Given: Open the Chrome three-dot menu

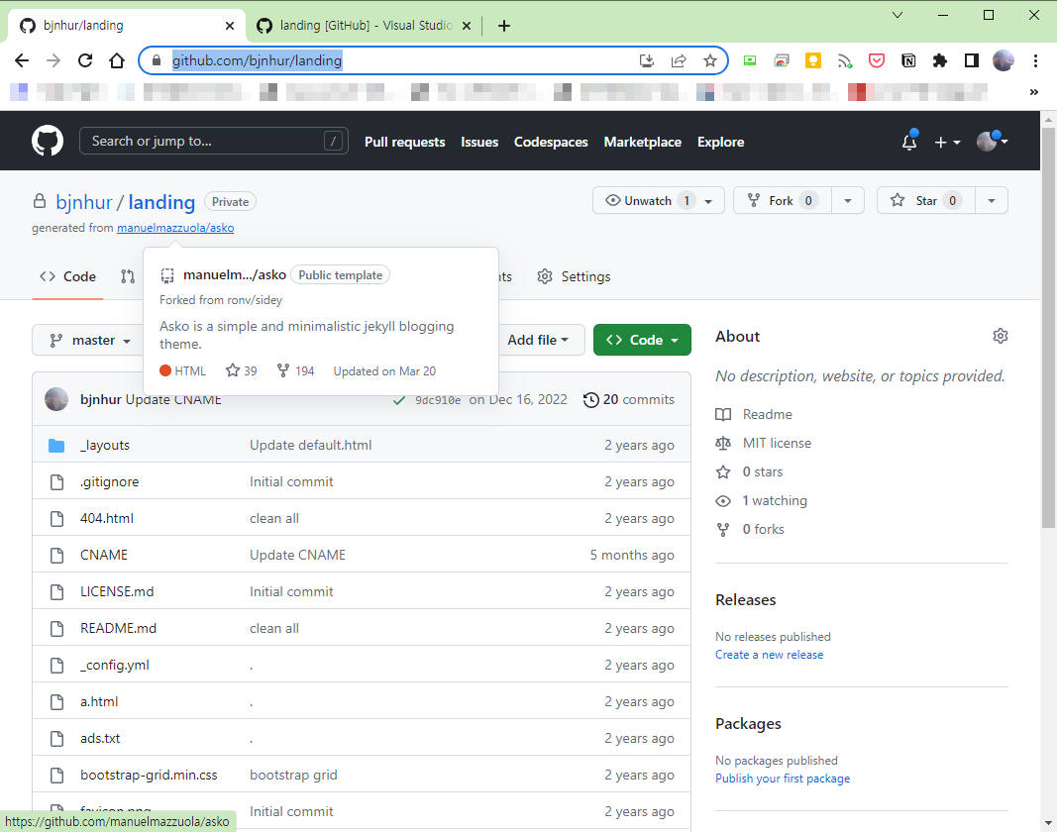Looking at the screenshot, I should coord(1035,60).
